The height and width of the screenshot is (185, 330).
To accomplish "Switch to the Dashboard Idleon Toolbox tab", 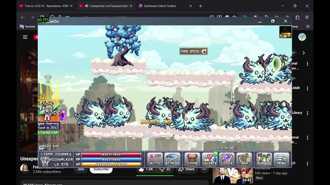I will coord(165,6).
